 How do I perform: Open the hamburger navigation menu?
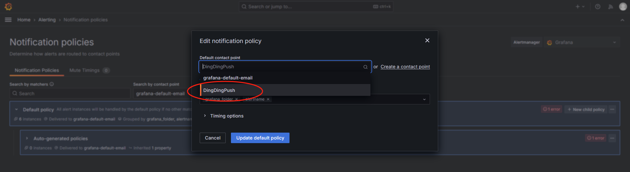[8, 20]
